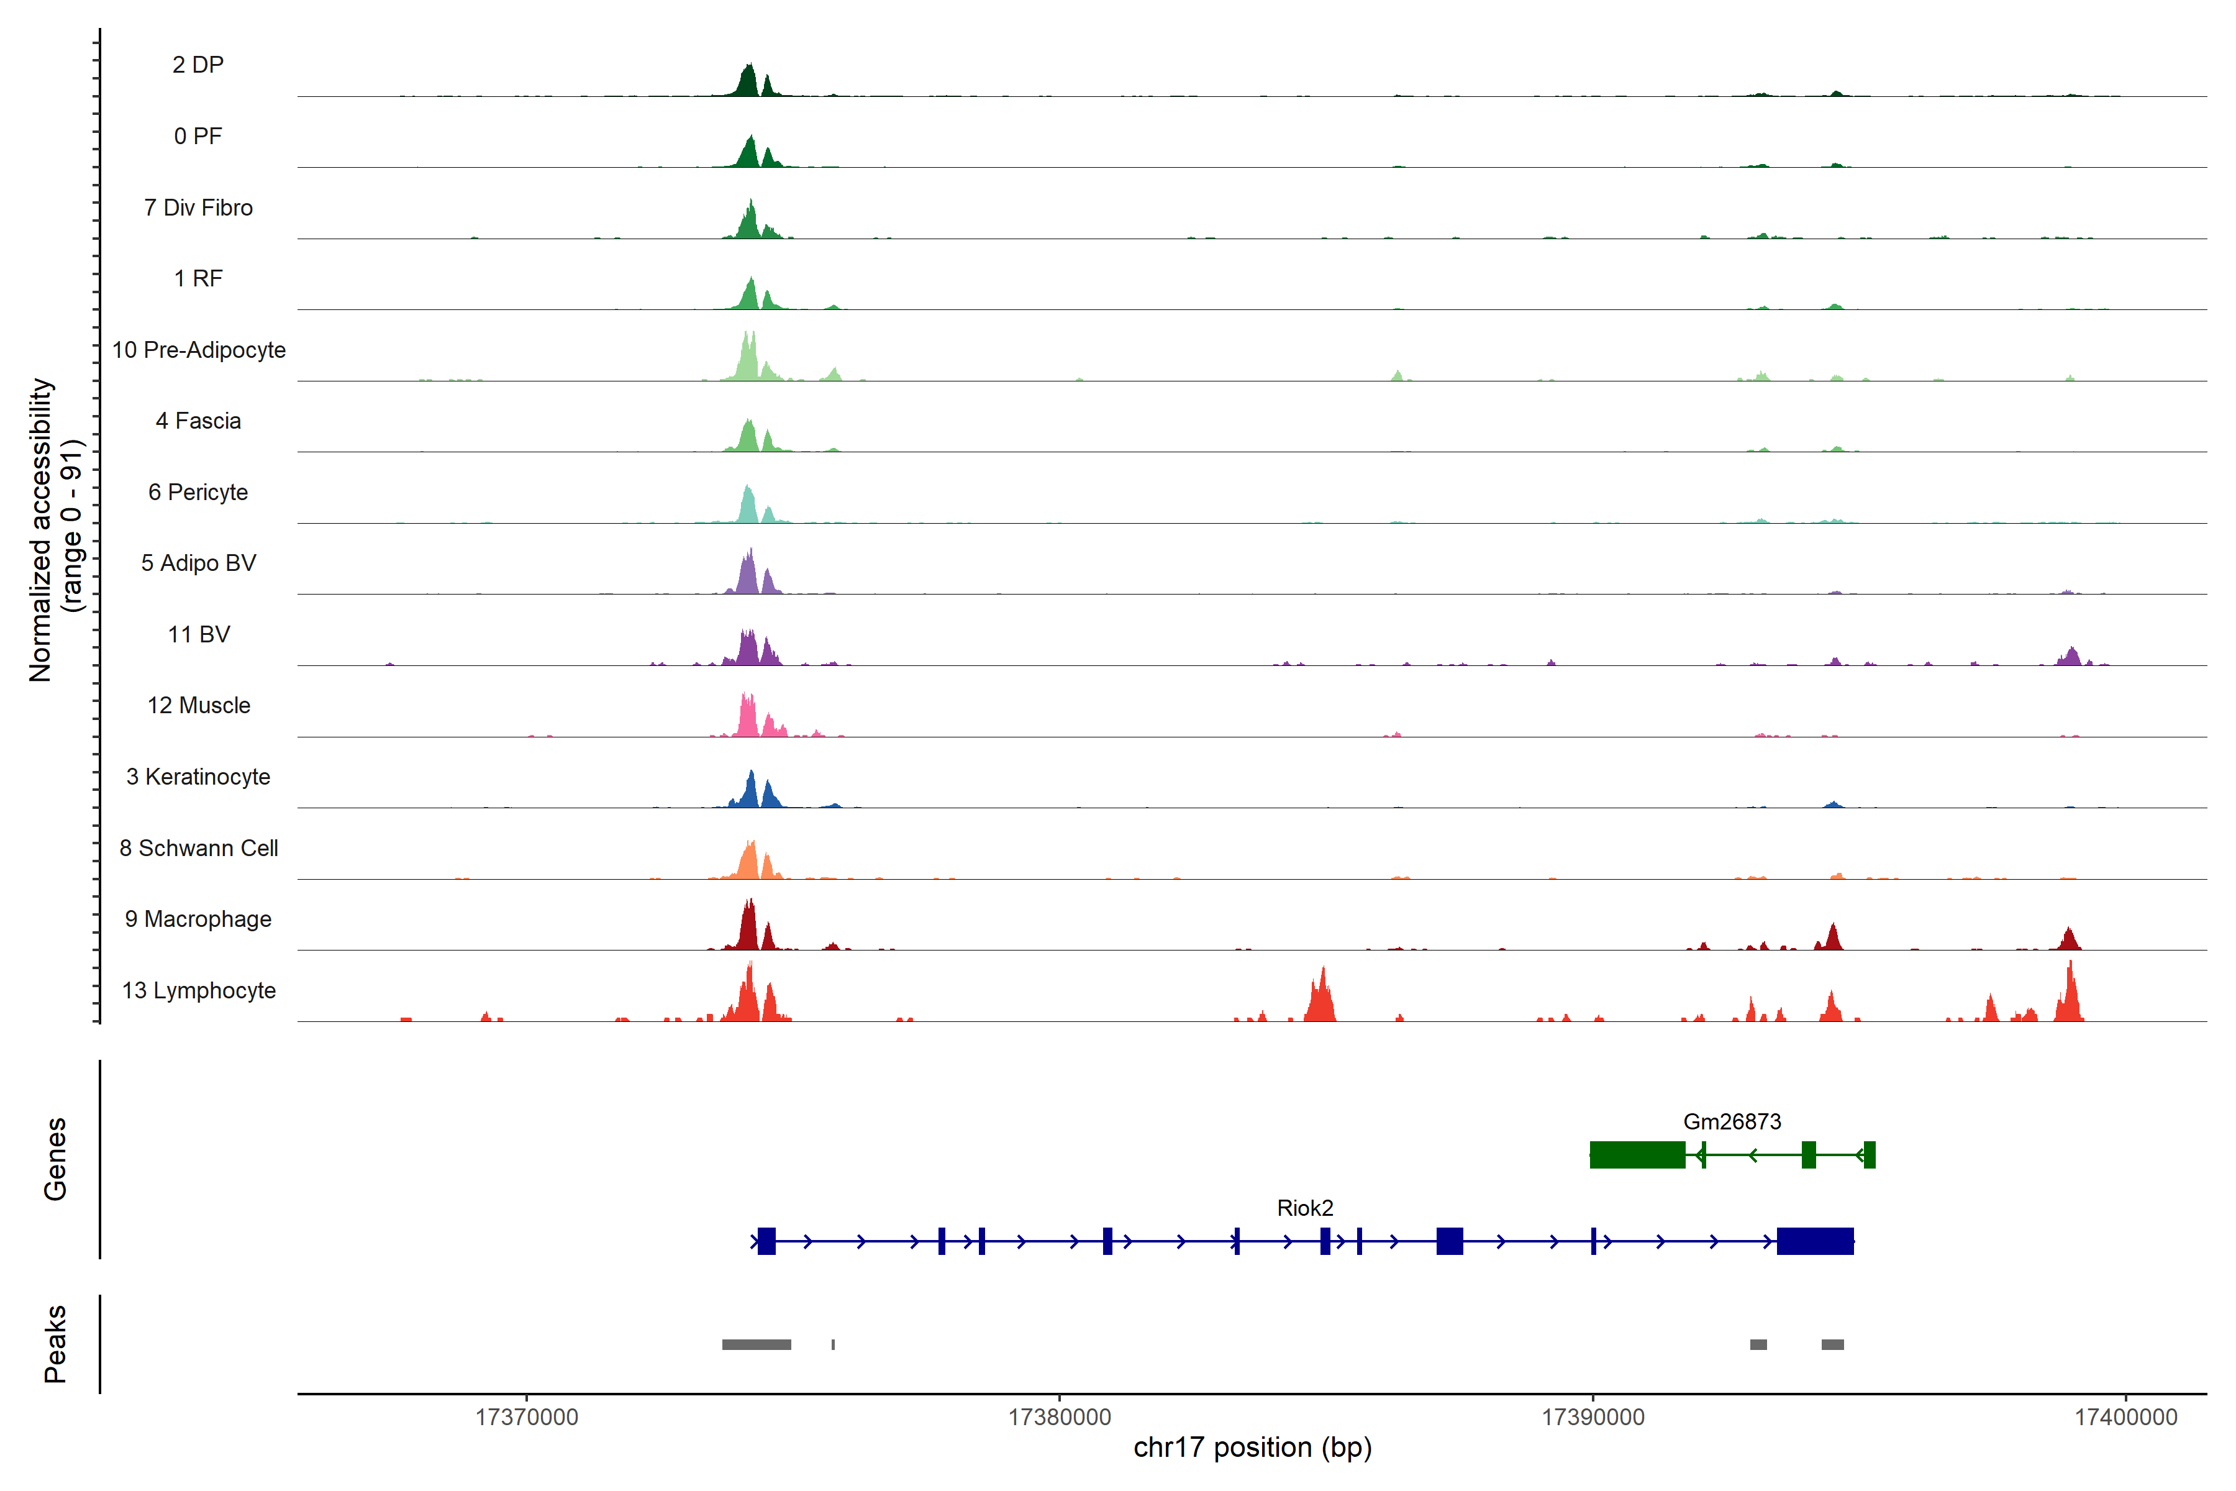Click the 2 DP track label
Viewport: 2236px width, 1491px height.
pos(198,65)
